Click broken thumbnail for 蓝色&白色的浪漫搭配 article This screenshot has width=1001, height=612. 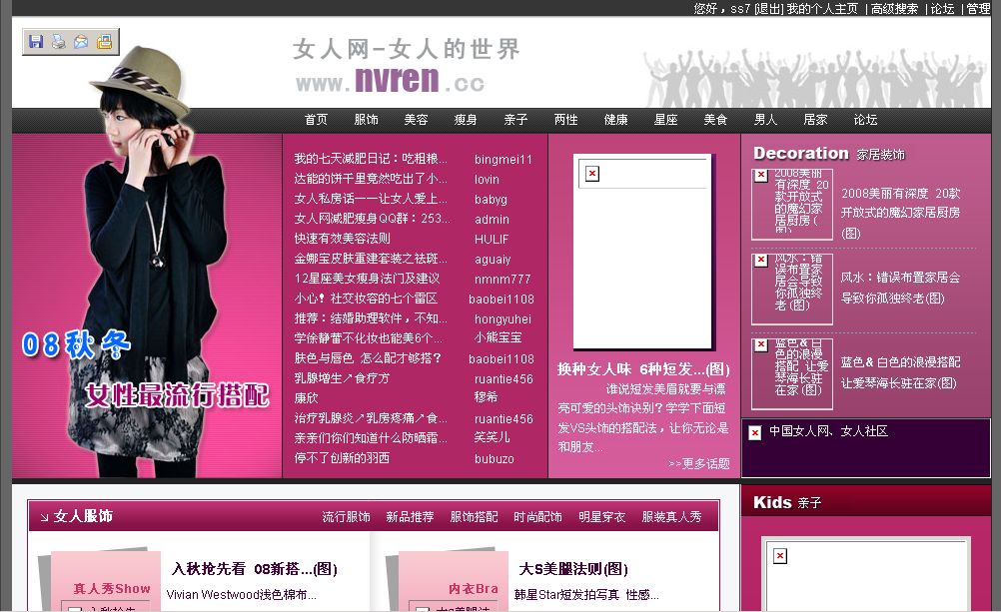[792, 374]
